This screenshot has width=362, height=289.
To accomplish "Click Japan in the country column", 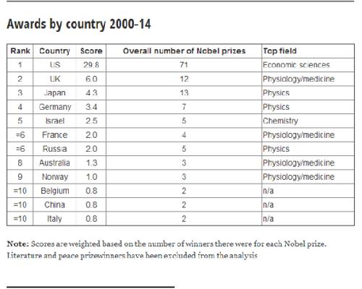I will (55, 93).
